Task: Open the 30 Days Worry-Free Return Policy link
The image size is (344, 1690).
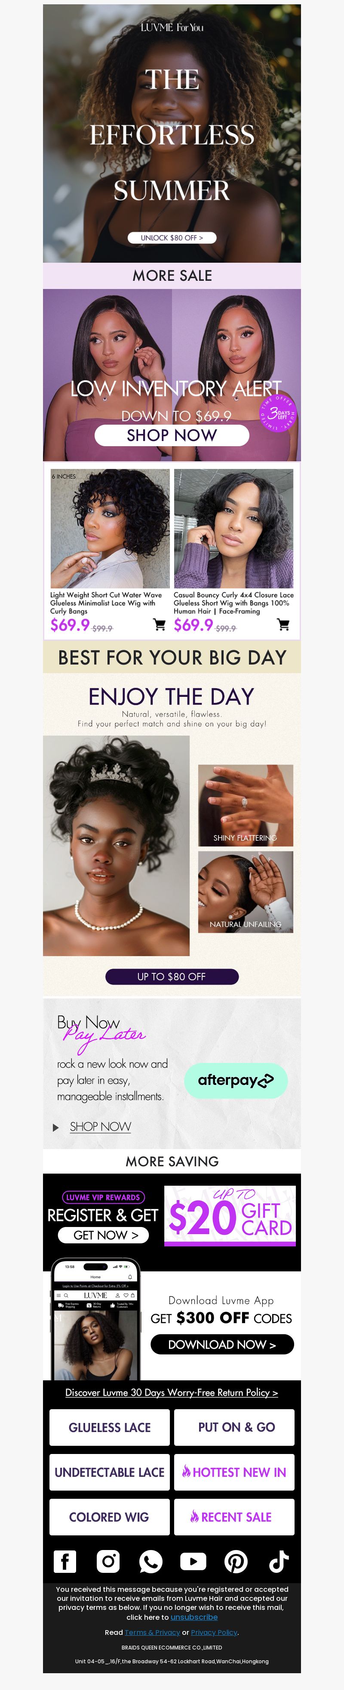Action: [x=172, y=1393]
